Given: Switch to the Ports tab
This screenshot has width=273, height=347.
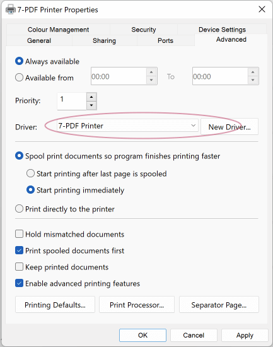Looking at the screenshot, I should 165,40.
